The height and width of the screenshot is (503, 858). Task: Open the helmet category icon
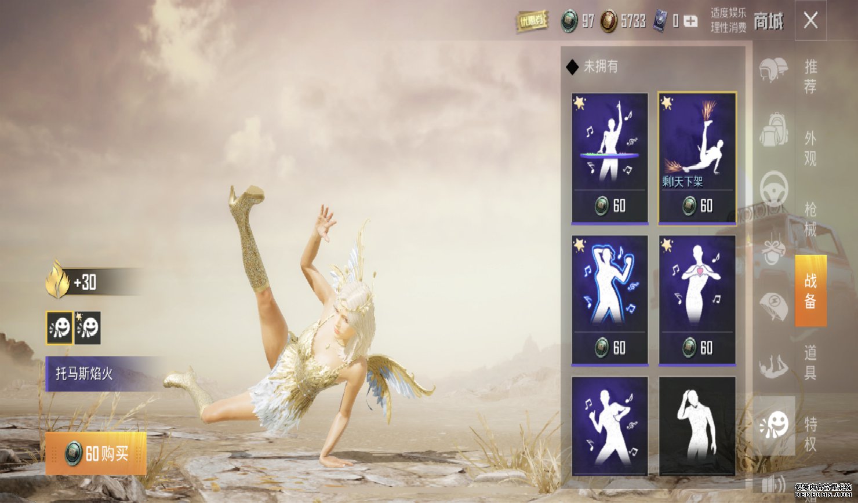pos(774,70)
